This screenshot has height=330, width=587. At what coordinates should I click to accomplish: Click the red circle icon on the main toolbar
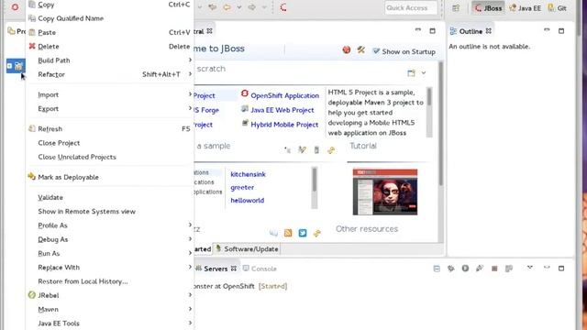click(15, 7)
